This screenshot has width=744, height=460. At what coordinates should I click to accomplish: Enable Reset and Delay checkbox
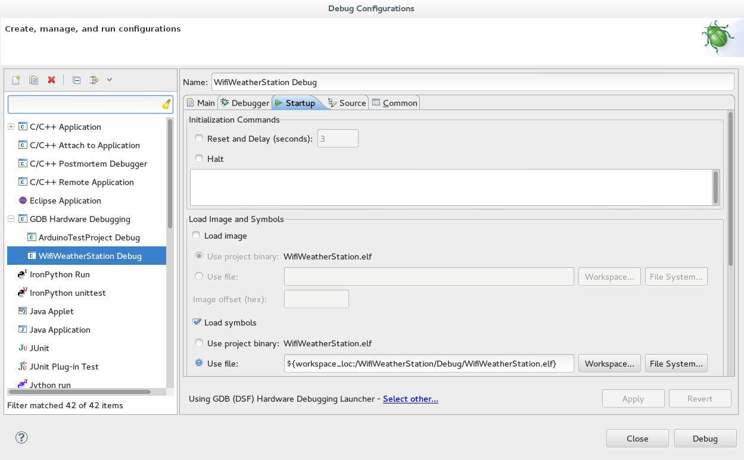[199, 138]
